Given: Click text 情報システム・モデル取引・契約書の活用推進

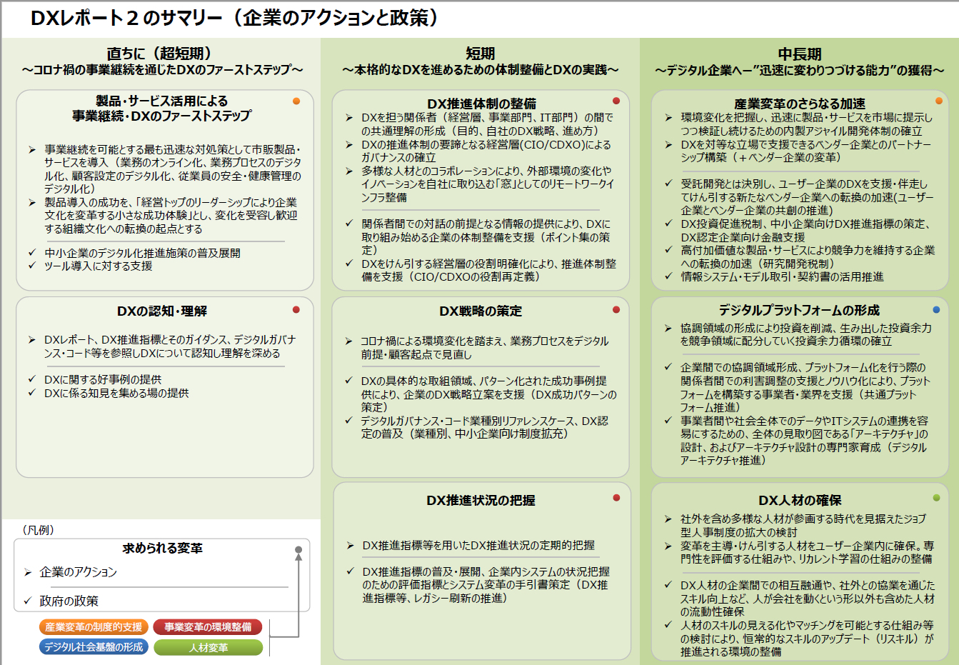Looking at the screenshot, I should [x=783, y=276].
